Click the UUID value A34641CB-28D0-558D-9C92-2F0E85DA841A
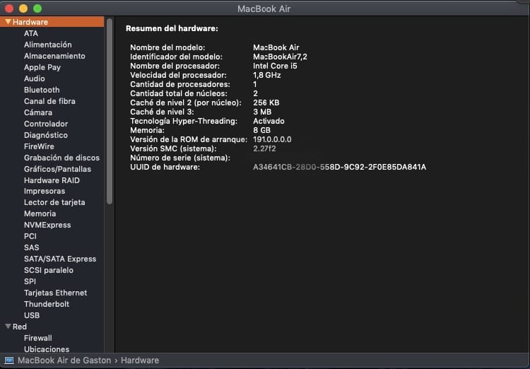Image resolution: width=530 pixels, height=369 pixels. pyautogui.click(x=339, y=167)
